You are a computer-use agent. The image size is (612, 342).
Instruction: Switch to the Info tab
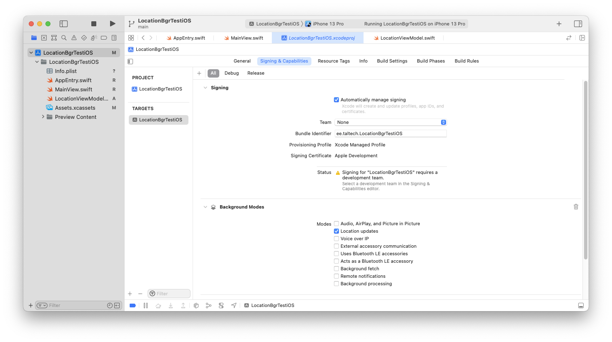(364, 61)
